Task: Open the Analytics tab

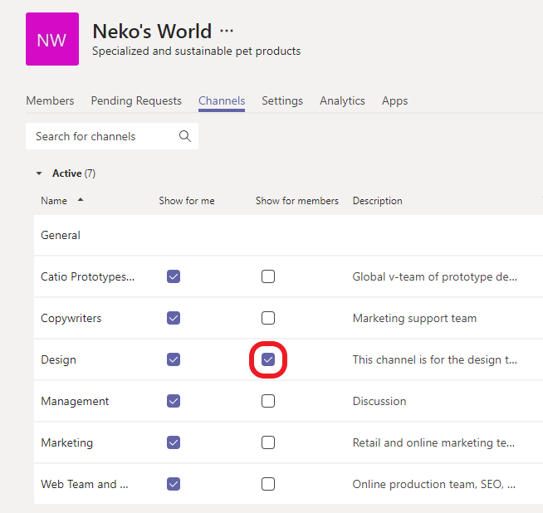Action: click(x=342, y=100)
